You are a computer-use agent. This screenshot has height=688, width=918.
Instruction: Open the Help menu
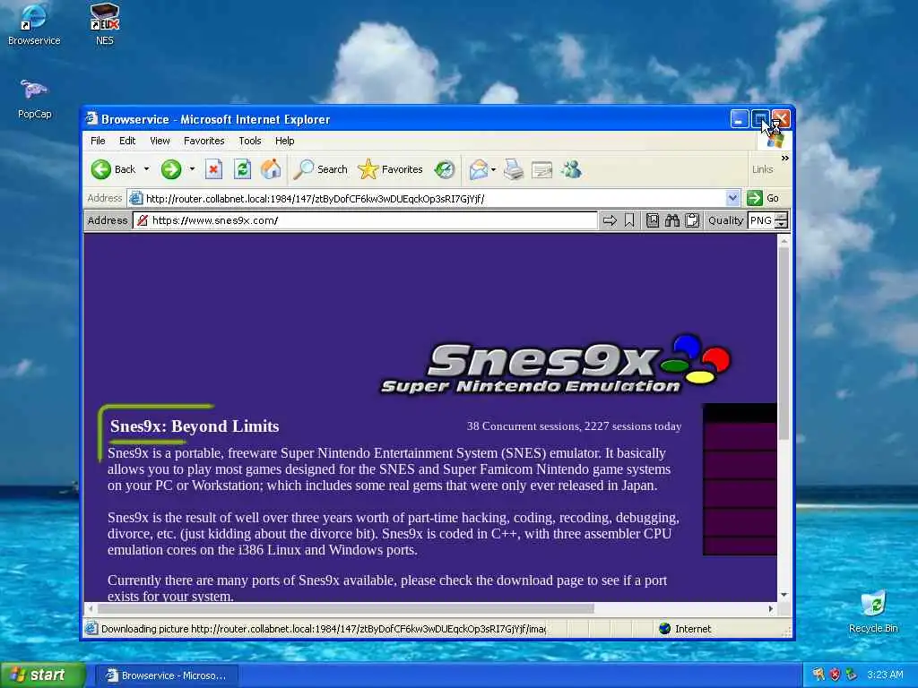pos(284,141)
